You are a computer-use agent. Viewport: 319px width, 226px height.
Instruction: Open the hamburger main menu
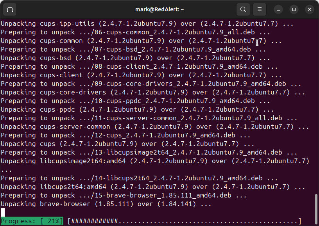[259, 9]
